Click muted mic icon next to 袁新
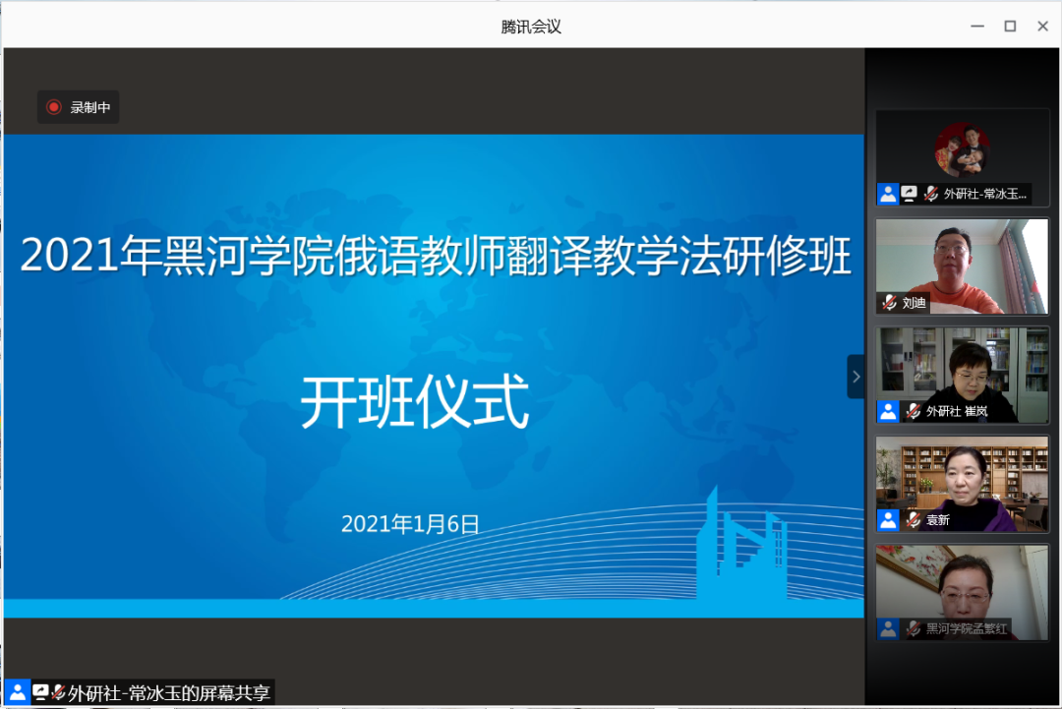 pyautogui.click(x=914, y=520)
